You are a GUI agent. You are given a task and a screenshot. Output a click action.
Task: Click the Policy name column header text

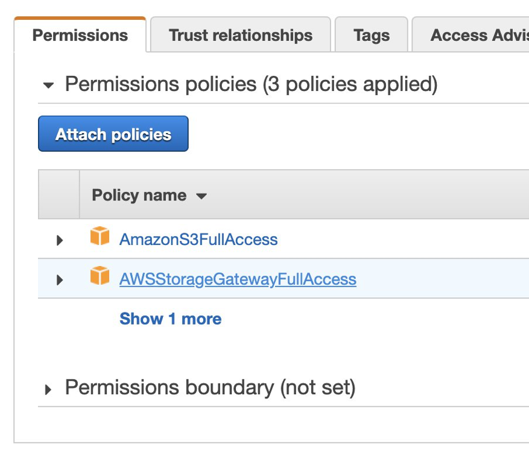tap(139, 196)
